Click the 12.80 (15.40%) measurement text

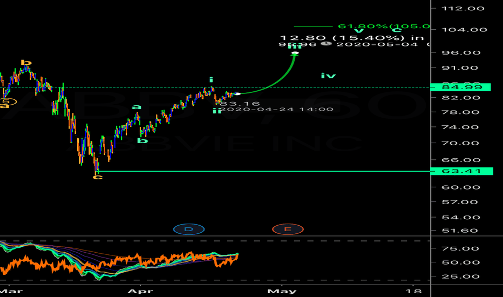coord(352,38)
